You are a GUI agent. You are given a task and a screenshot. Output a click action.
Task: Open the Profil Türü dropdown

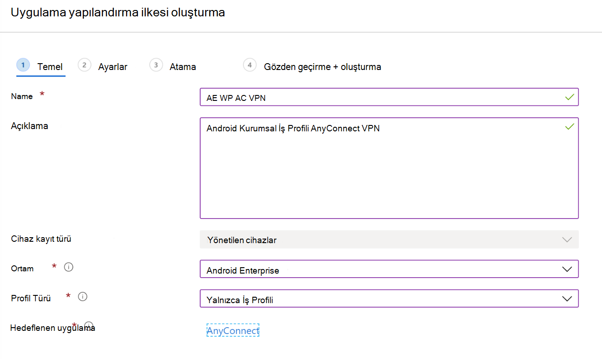coord(389,299)
